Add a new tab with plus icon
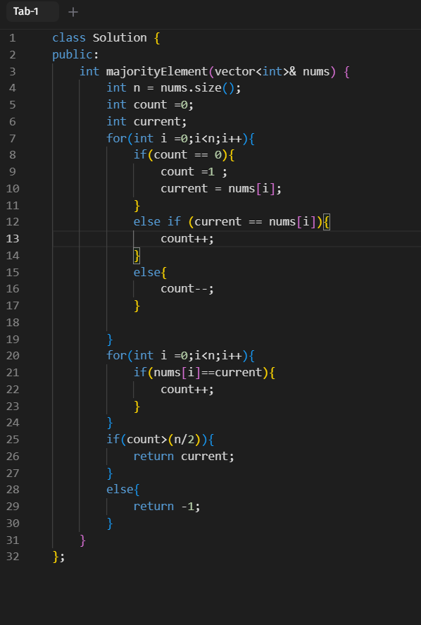The width and height of the screenshot is (421, 625). tap(73, 12)
